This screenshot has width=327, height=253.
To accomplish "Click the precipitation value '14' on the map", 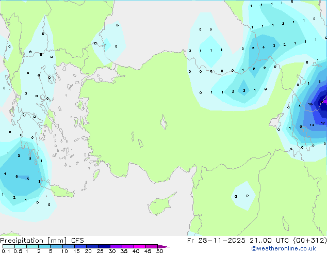I will click(x=312, y=125).
